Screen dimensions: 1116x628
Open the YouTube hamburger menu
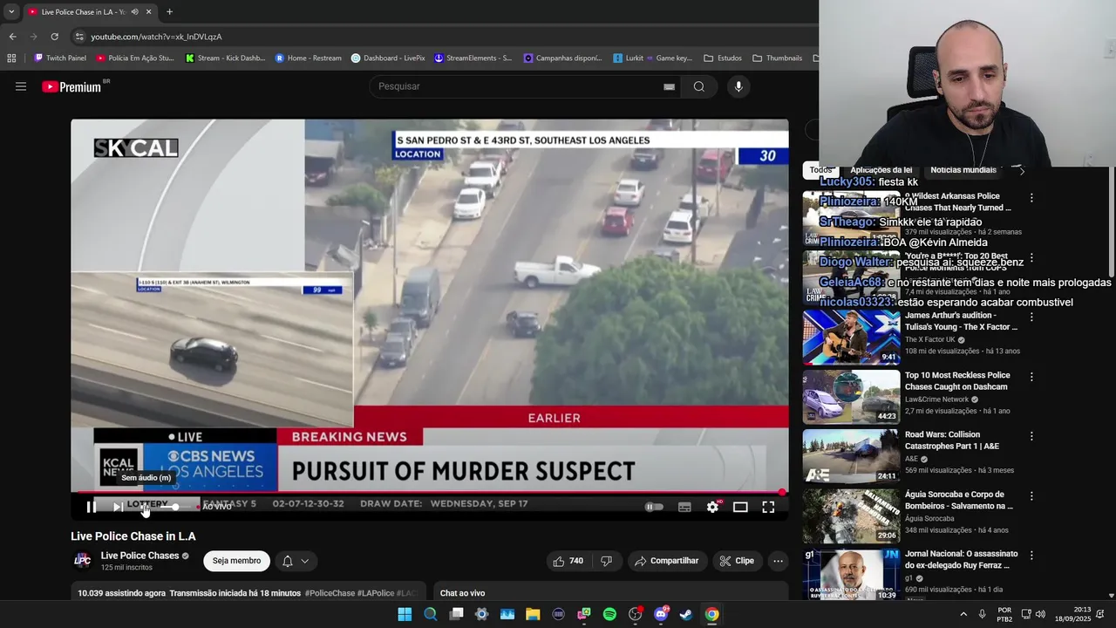(x=21, y=86)
